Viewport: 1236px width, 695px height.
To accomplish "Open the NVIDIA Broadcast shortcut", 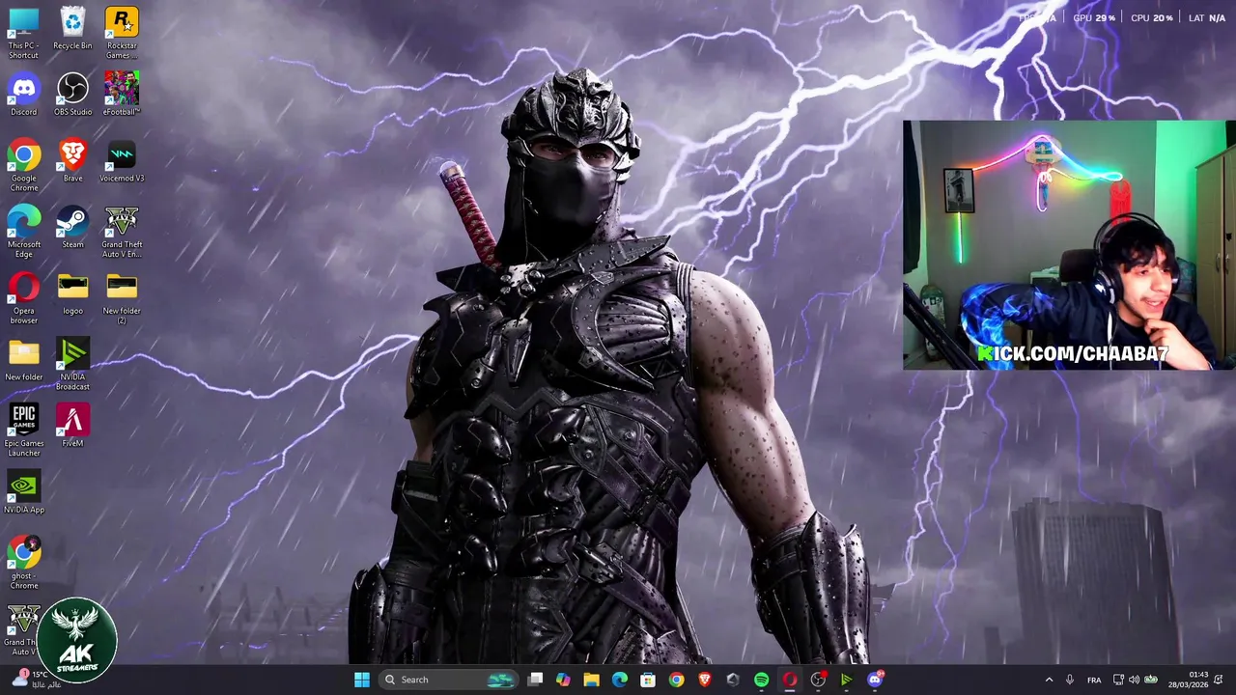I will [72, 365].
